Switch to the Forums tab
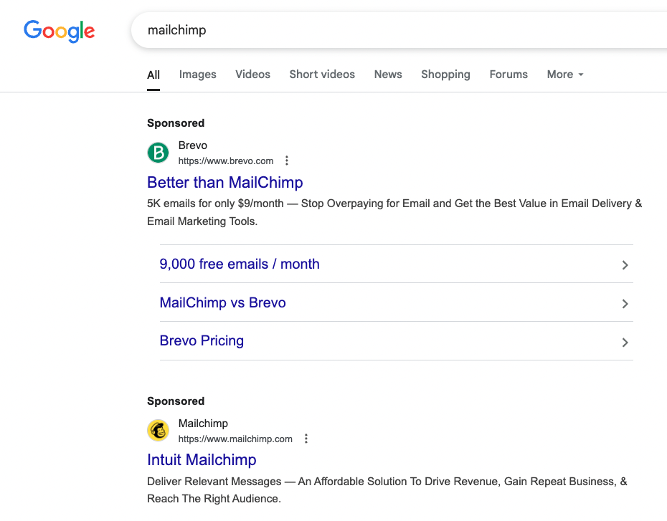The height and width of the screenshot is (521, 667). point(508,75)
